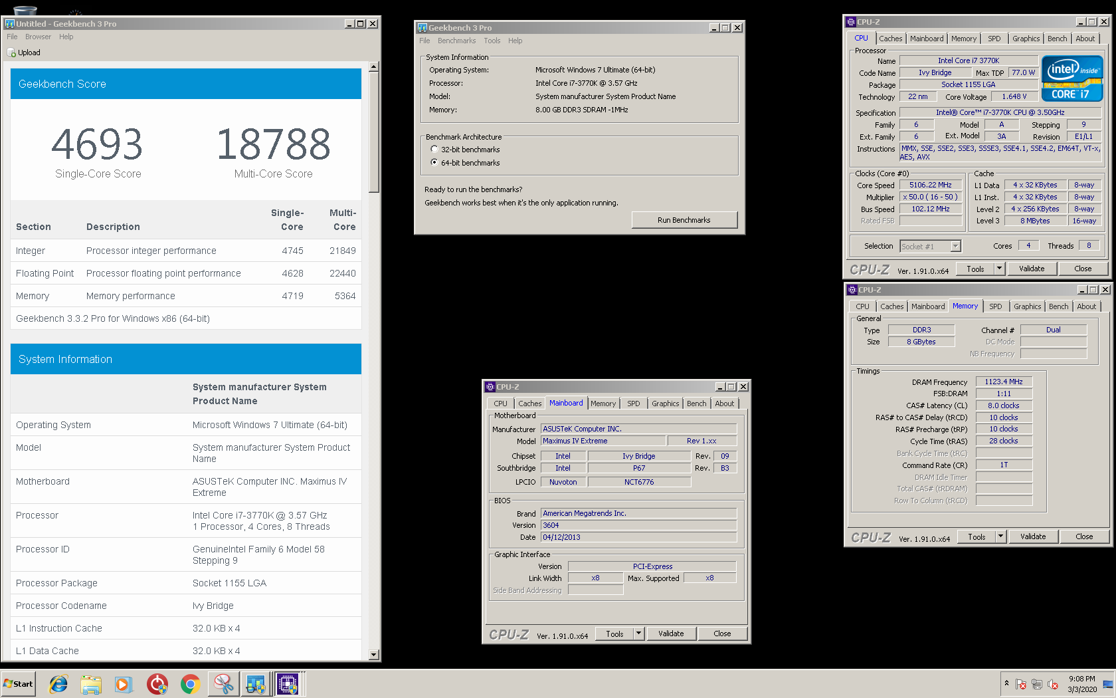
Task: Click the Show Desktop button icon
Action: (x=1108, y=684)
